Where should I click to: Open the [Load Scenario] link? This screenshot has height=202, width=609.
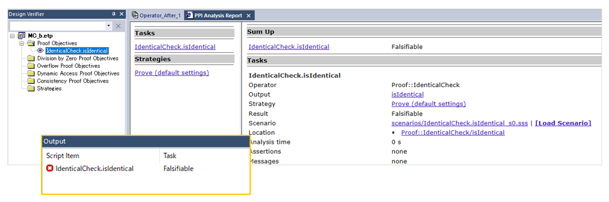click(563, 123)
